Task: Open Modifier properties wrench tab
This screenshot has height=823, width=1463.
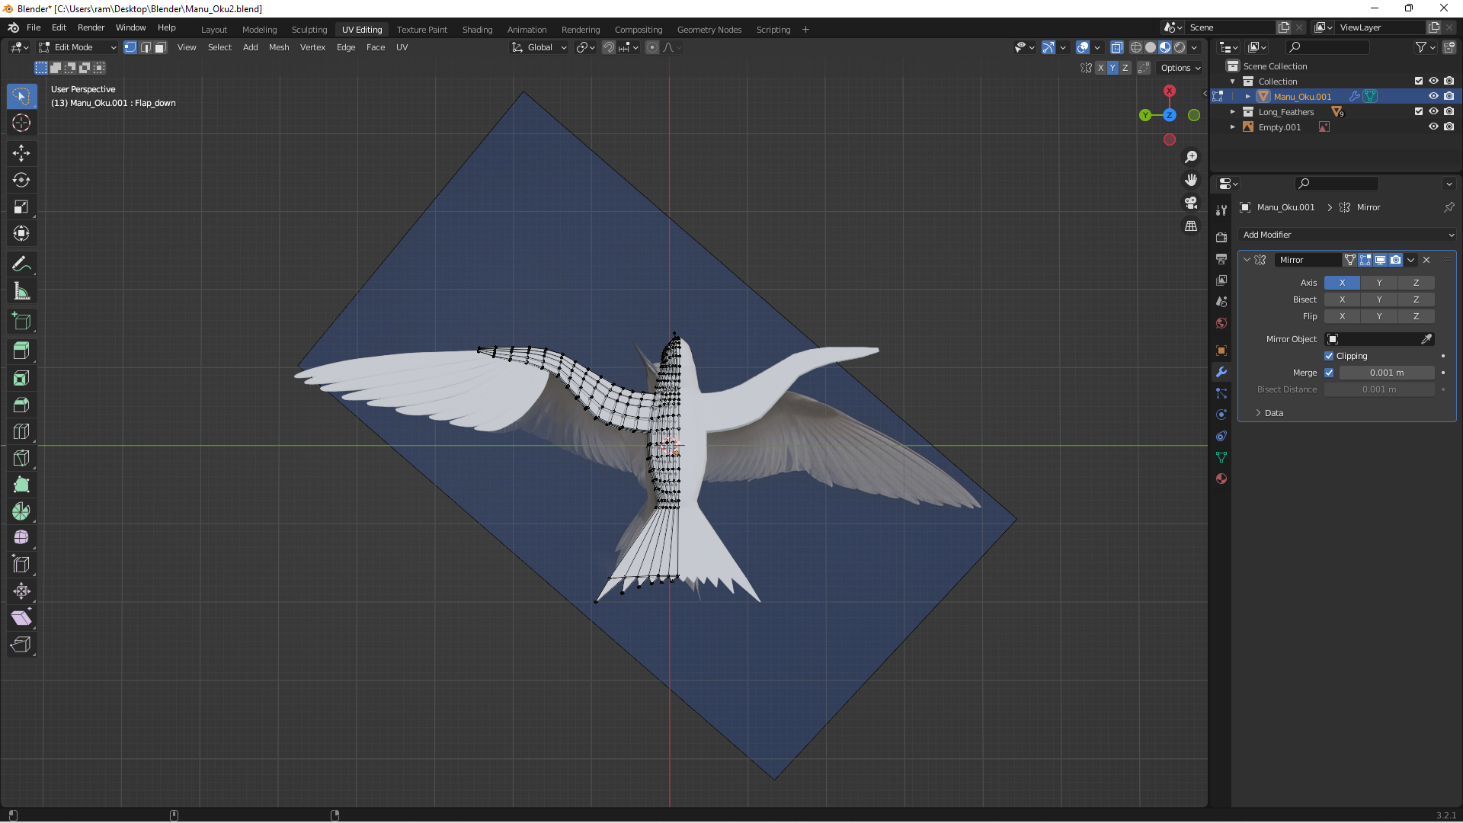Action: (x=1221, y=372)
